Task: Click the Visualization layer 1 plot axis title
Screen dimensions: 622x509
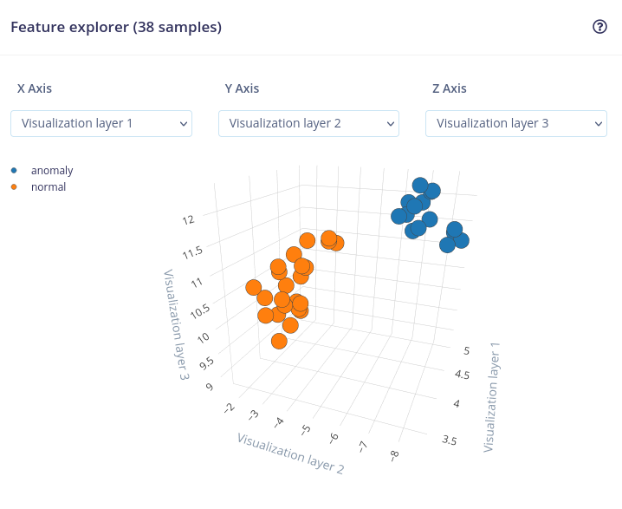Action: click(x=491, y=396)
